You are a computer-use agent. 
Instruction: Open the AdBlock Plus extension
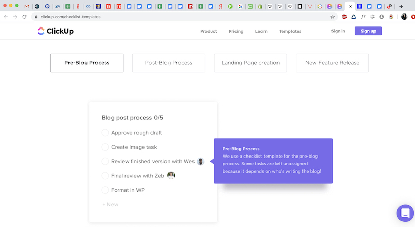pos(344,17)
